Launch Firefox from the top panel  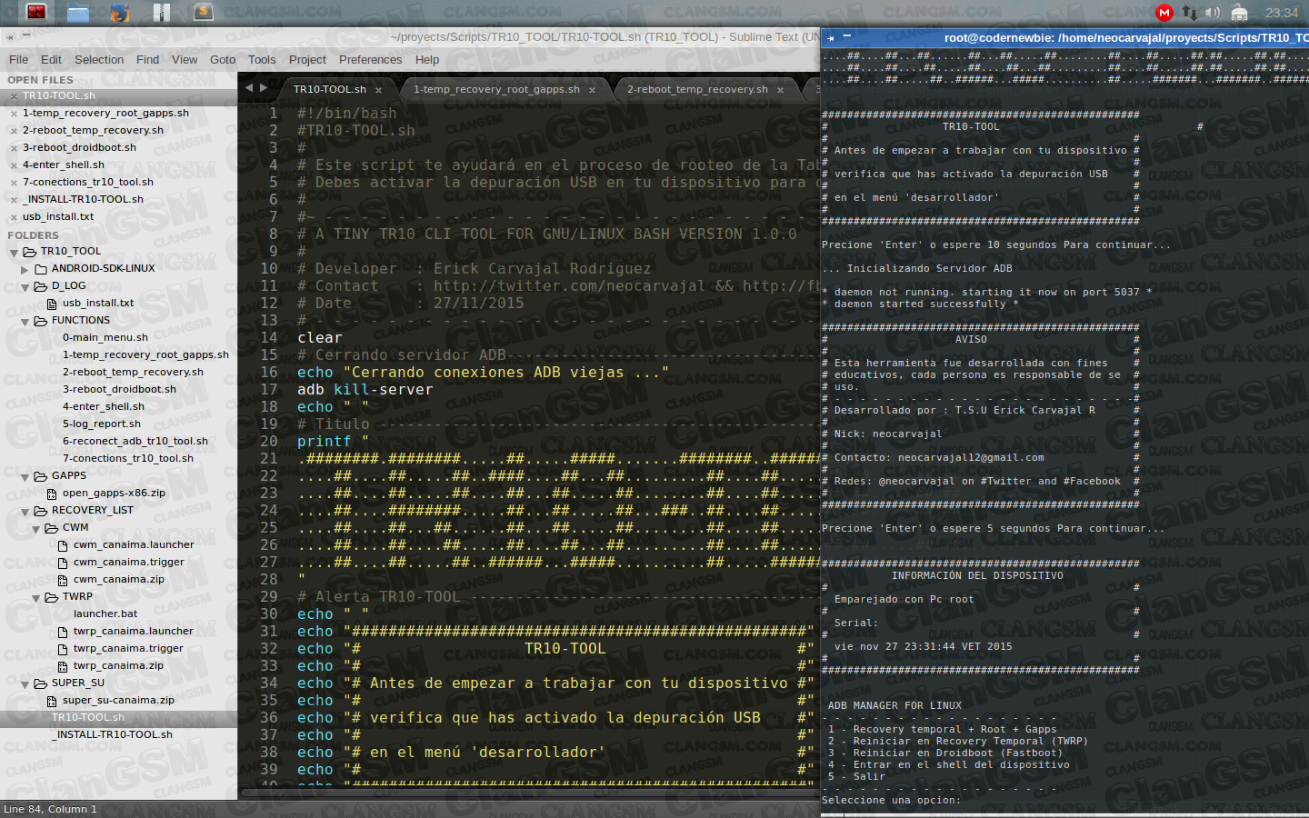[120, 12]
